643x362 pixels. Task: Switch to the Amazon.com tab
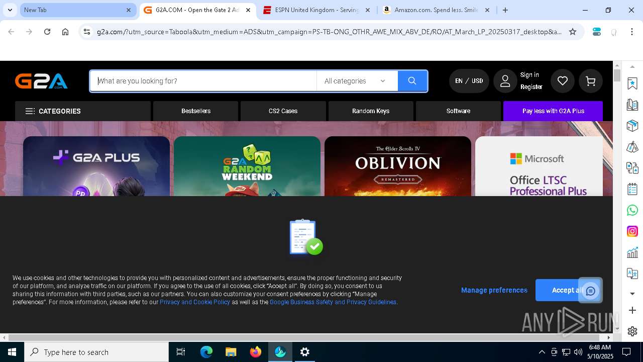pyautogui.click(x=436, y=10)
